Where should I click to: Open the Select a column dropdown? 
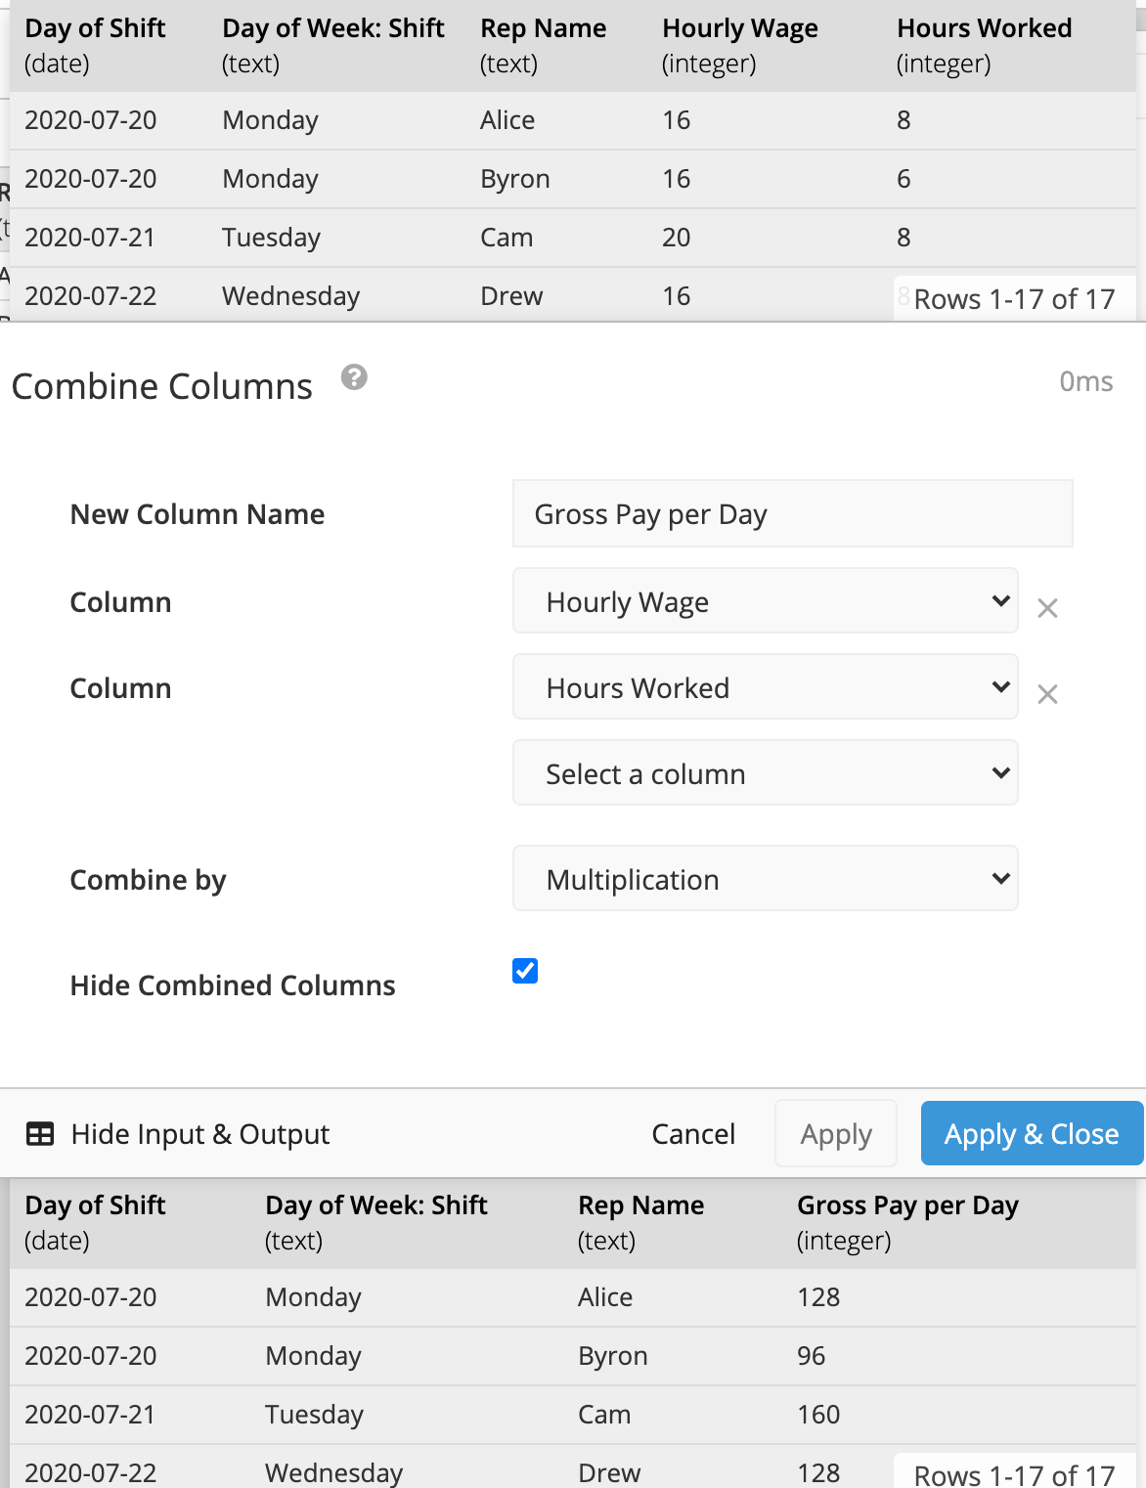click(x=766, y=772)
